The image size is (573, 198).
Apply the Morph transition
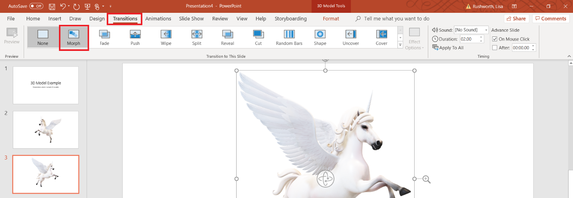pos(74,37)
